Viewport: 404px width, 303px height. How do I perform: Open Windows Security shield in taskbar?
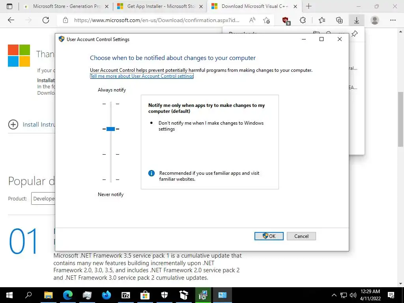165,295
